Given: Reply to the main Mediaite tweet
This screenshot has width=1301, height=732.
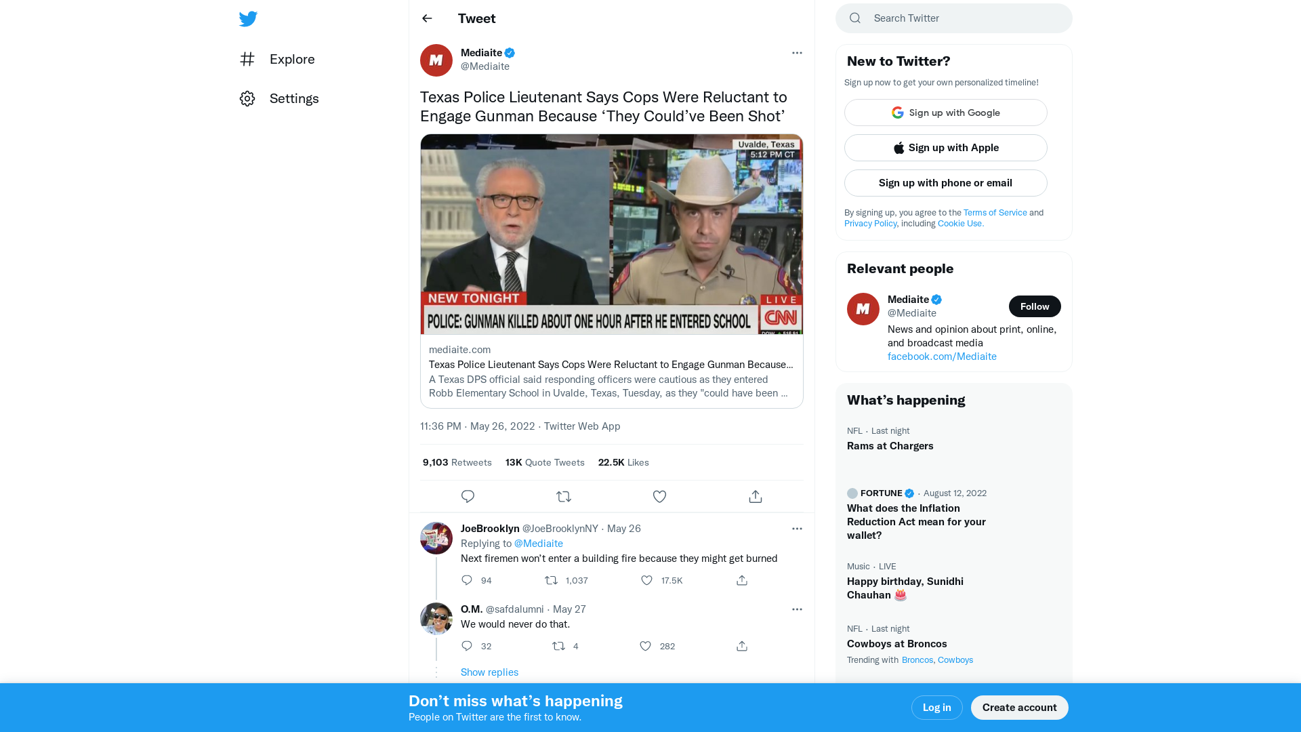Looking at the screenshot, I should (468, 497).
